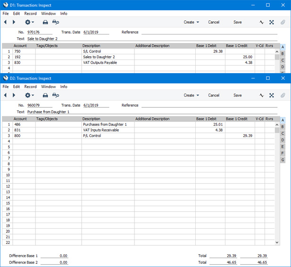Open the Create dropdown in D1 window

191,22
